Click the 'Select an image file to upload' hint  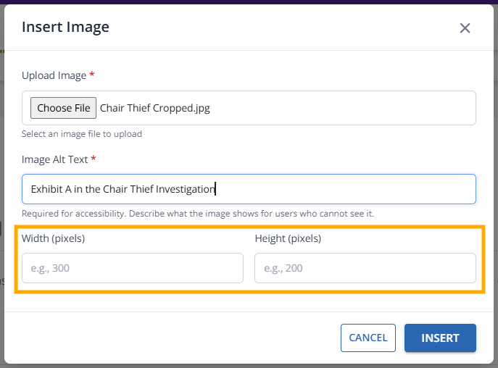81,134
